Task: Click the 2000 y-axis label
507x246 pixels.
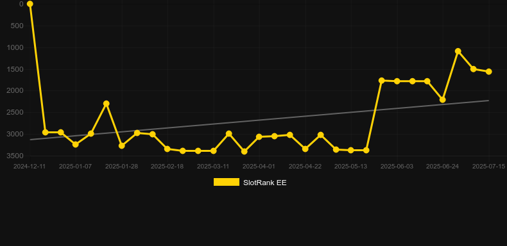Action: click(x=15, y=91)
